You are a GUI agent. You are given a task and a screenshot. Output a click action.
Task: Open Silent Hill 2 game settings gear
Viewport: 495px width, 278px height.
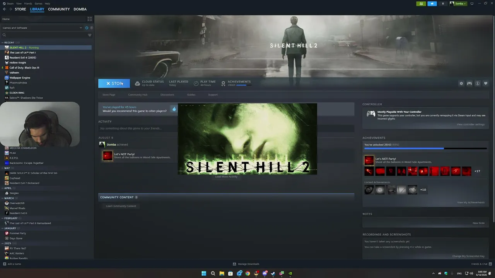[461, 83]
